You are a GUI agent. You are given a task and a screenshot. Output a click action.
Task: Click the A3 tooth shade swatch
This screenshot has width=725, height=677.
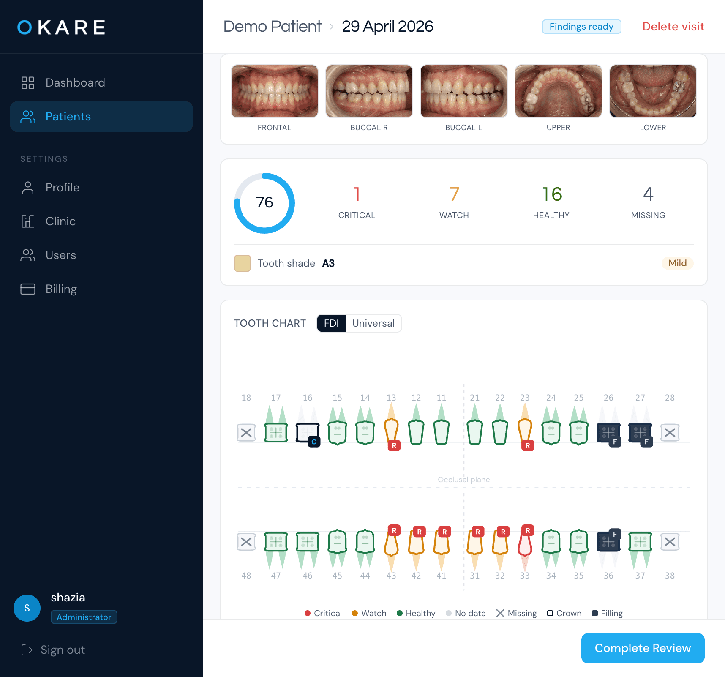(x=243, y=263)
